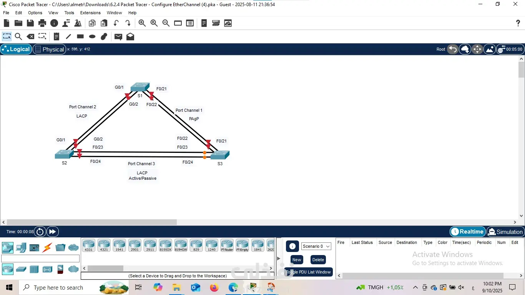Choose the Switches device subcategory
The width and height of the screenshot is (525, 295).
pyautogui.click(x=21, y=269)
